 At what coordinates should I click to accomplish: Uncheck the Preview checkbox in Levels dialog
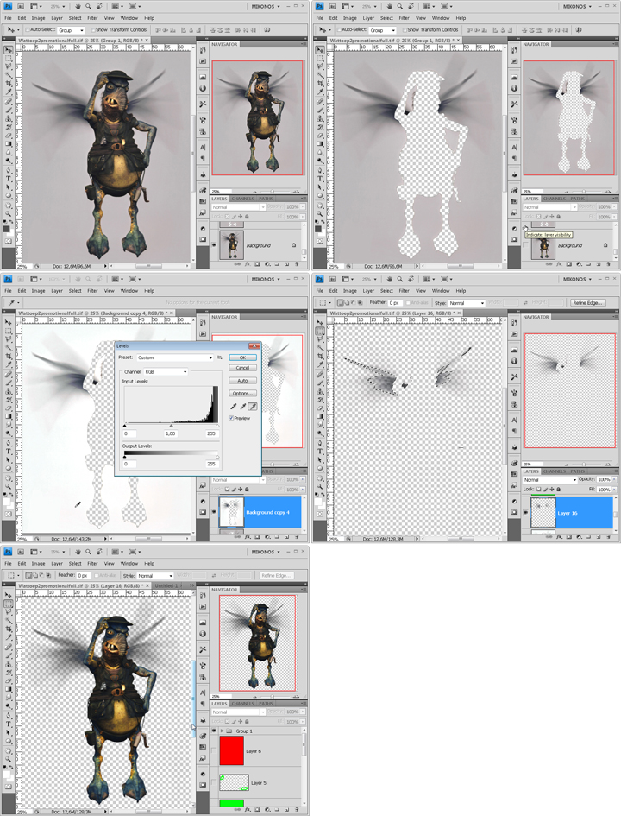[231, 418]
